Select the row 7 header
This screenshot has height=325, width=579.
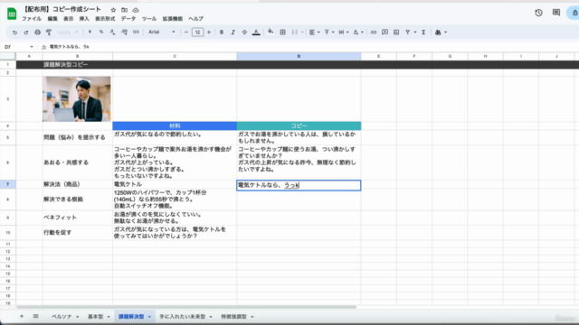8,184
